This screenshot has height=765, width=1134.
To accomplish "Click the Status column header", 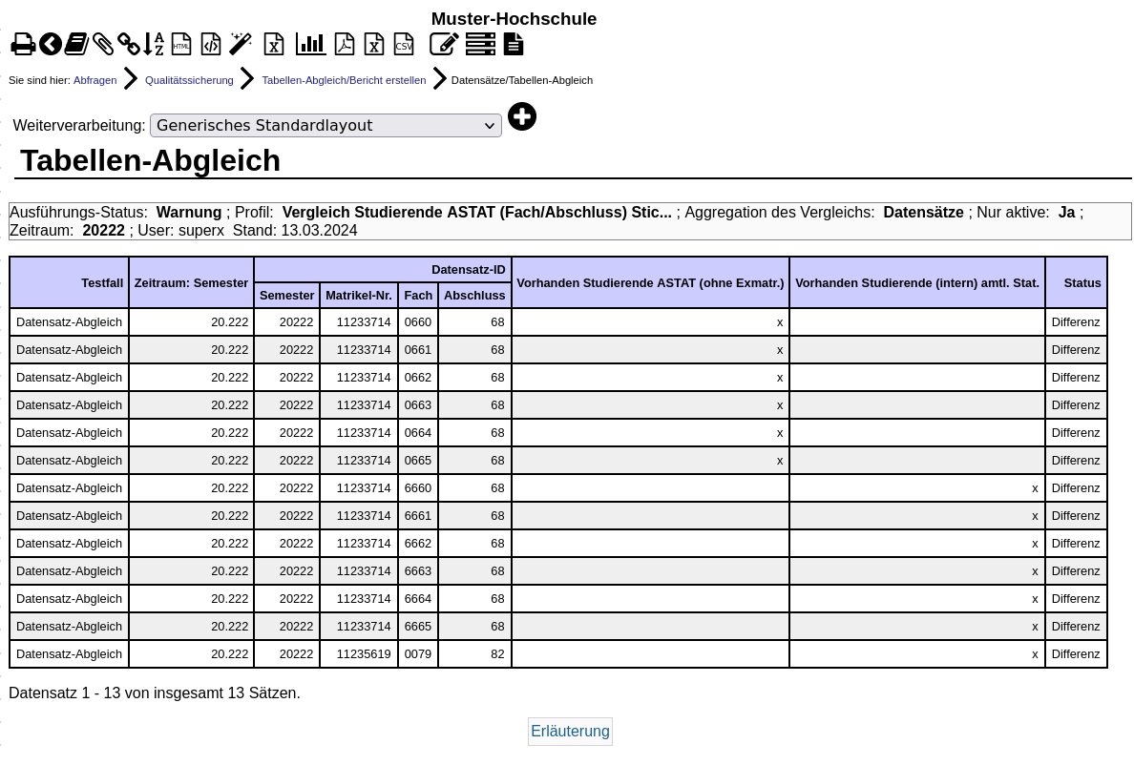I will tap(1081, 282).
